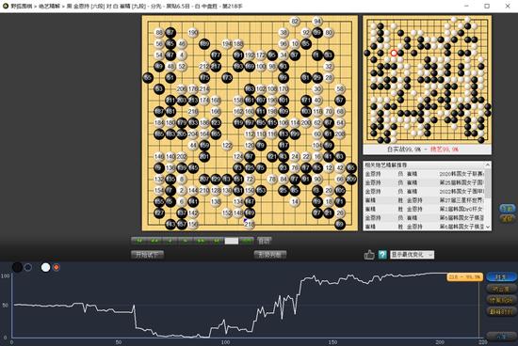The image size is (518, 346).
Task: Toggle the small orange dot indicator
Action: point(57,267)
